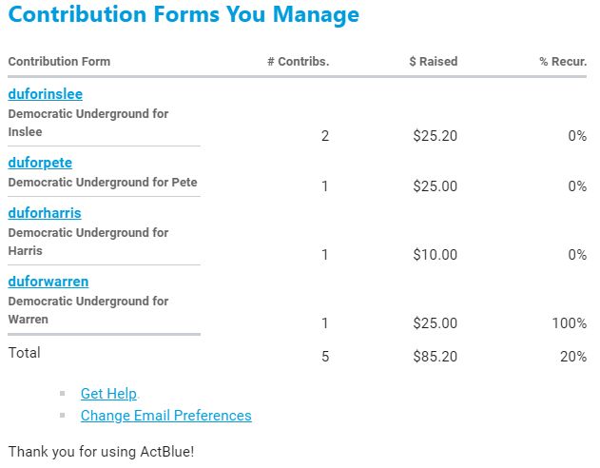Image resolution: width=600 pixels, height=468 pixels.
Task: Open Change Email Preferences
Action: point(165,416)
